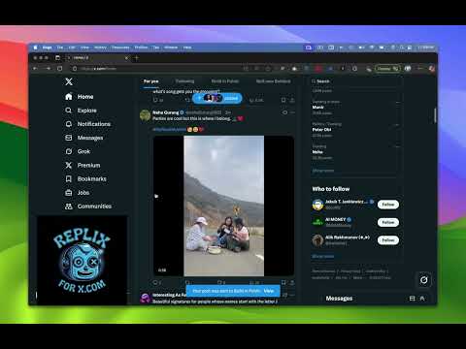Image resolution: width=466 pixels, height=349 pixels.
Task: Switch to the Following tab
Action: 184,81
